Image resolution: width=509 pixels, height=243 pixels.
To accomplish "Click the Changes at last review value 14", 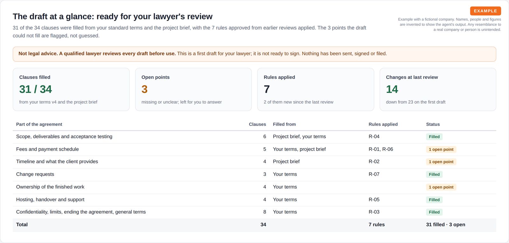I will [392, 89].
